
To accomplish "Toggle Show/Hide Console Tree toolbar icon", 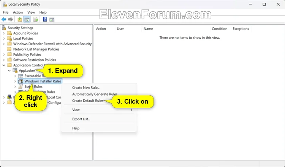I will [27, 19].
